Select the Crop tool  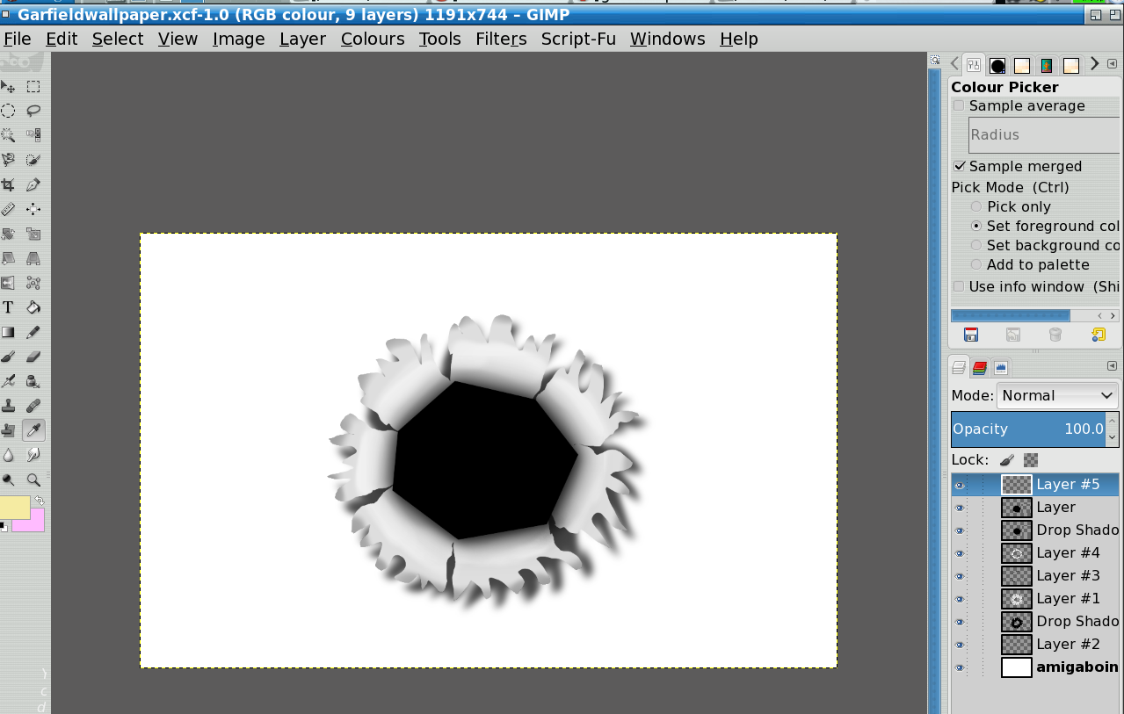pyautogui.click(x=8, y=184)
